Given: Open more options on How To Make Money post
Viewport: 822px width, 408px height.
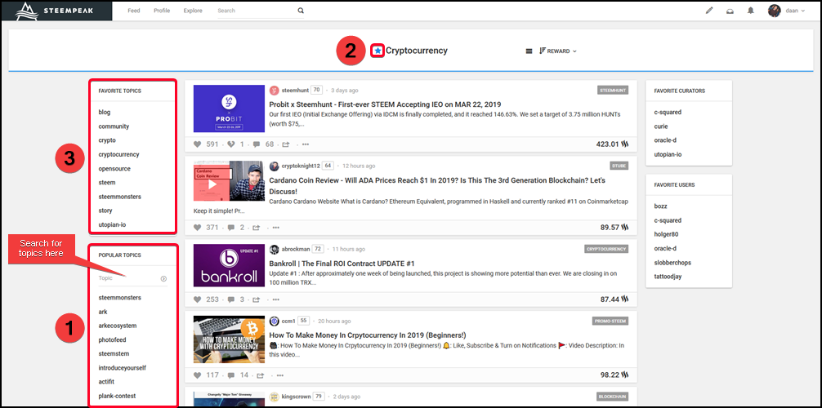Looking at the screenshot, I should 280,375.
